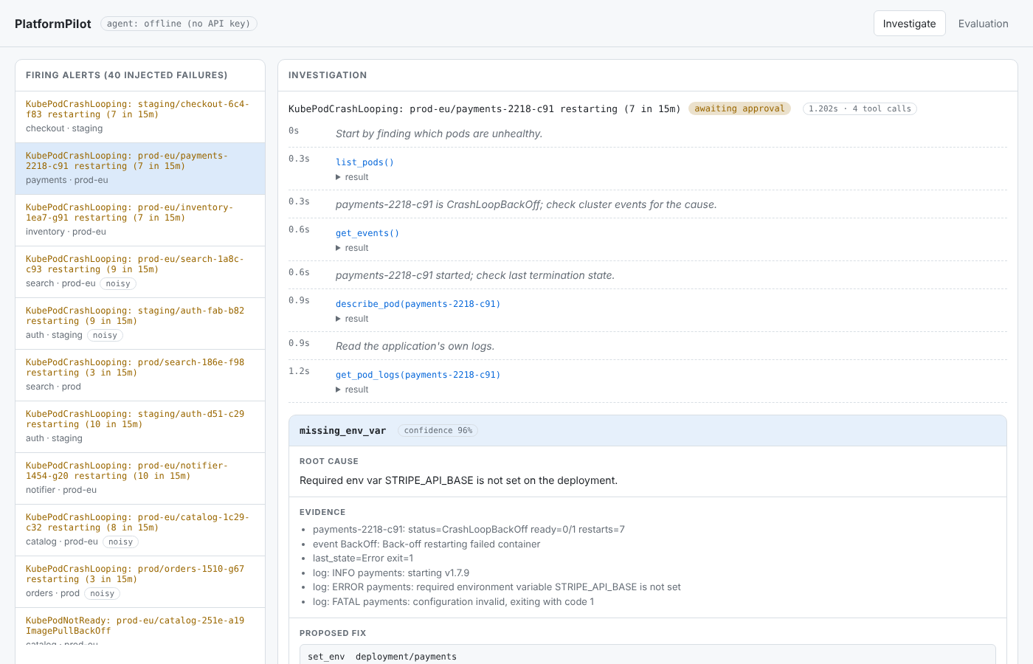The width and height of the screenshot is (1033, 664).
Task: Click the noisy tag on the catalog-1c29-c32 alert
Action: pyautogui.click(x=120, y=542)
